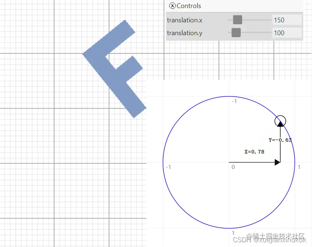Click the translation.y slider thumb

click(236, 33)
